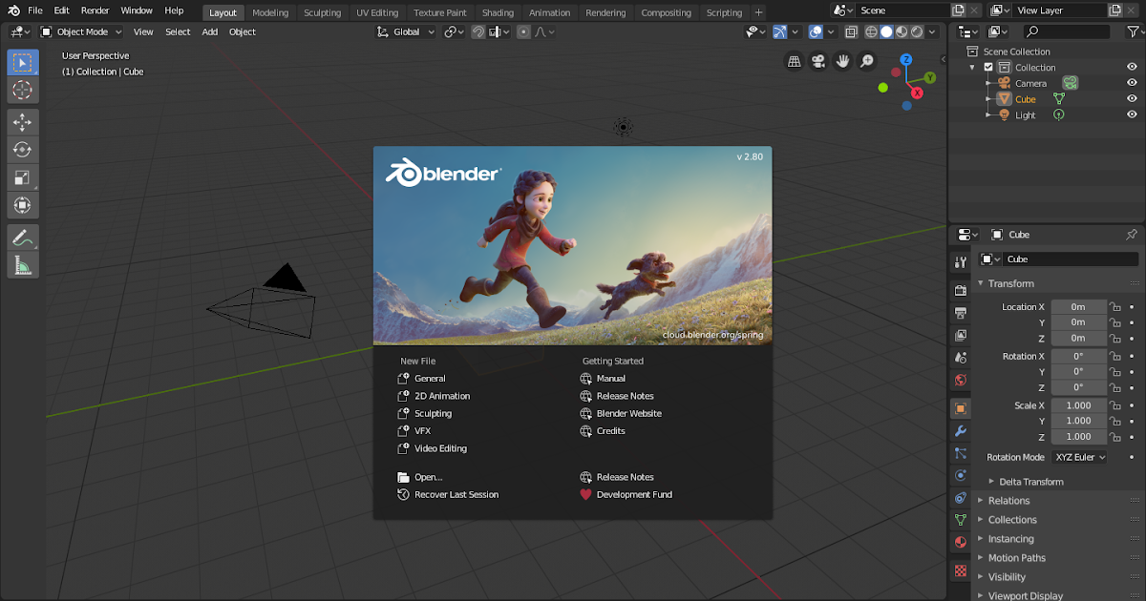Image resolution: width=1146 pixels, height=601 pixels.
Task: Open Physics properties tab
Action: click(x=961, y=475)
